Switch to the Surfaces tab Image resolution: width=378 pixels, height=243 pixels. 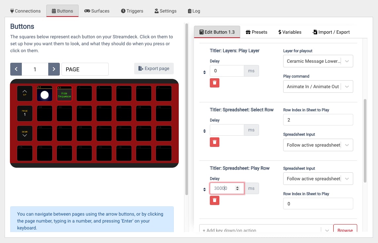(97, 11)
